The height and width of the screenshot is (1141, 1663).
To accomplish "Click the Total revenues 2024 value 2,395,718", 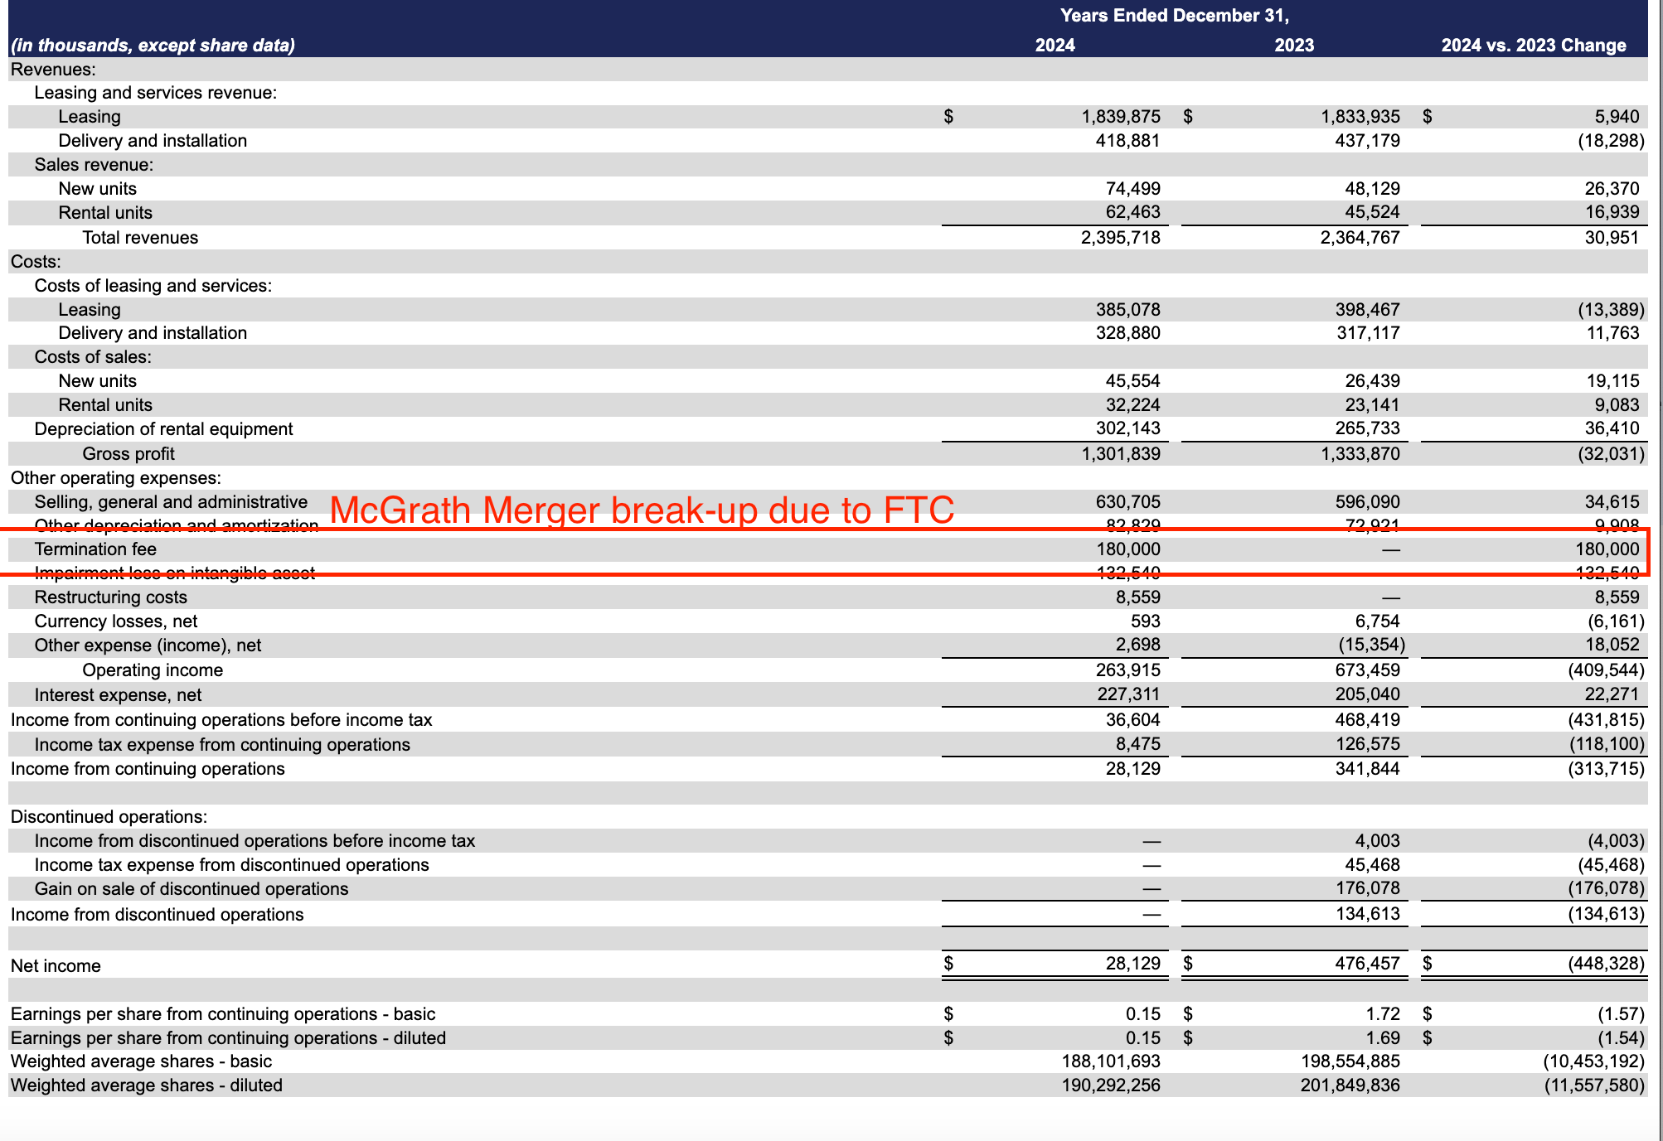I will [x=1120, y=238].
